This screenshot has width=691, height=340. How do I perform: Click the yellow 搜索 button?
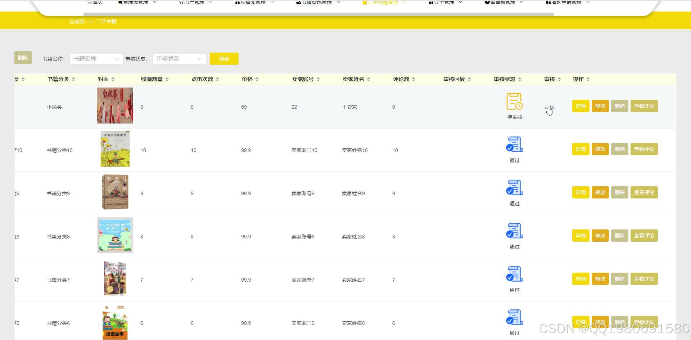point(224,59)
